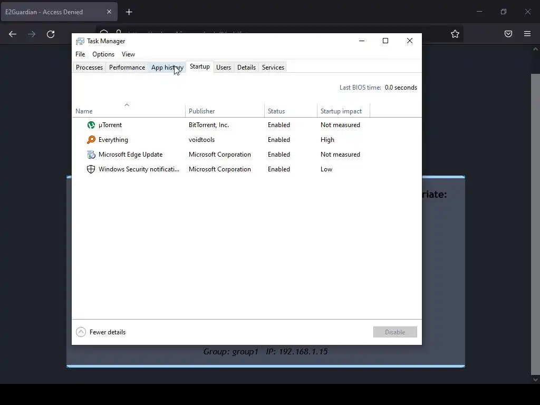Click the Last BIOS time value
Viewport: 540px width, 405px height.
[401, 88]
